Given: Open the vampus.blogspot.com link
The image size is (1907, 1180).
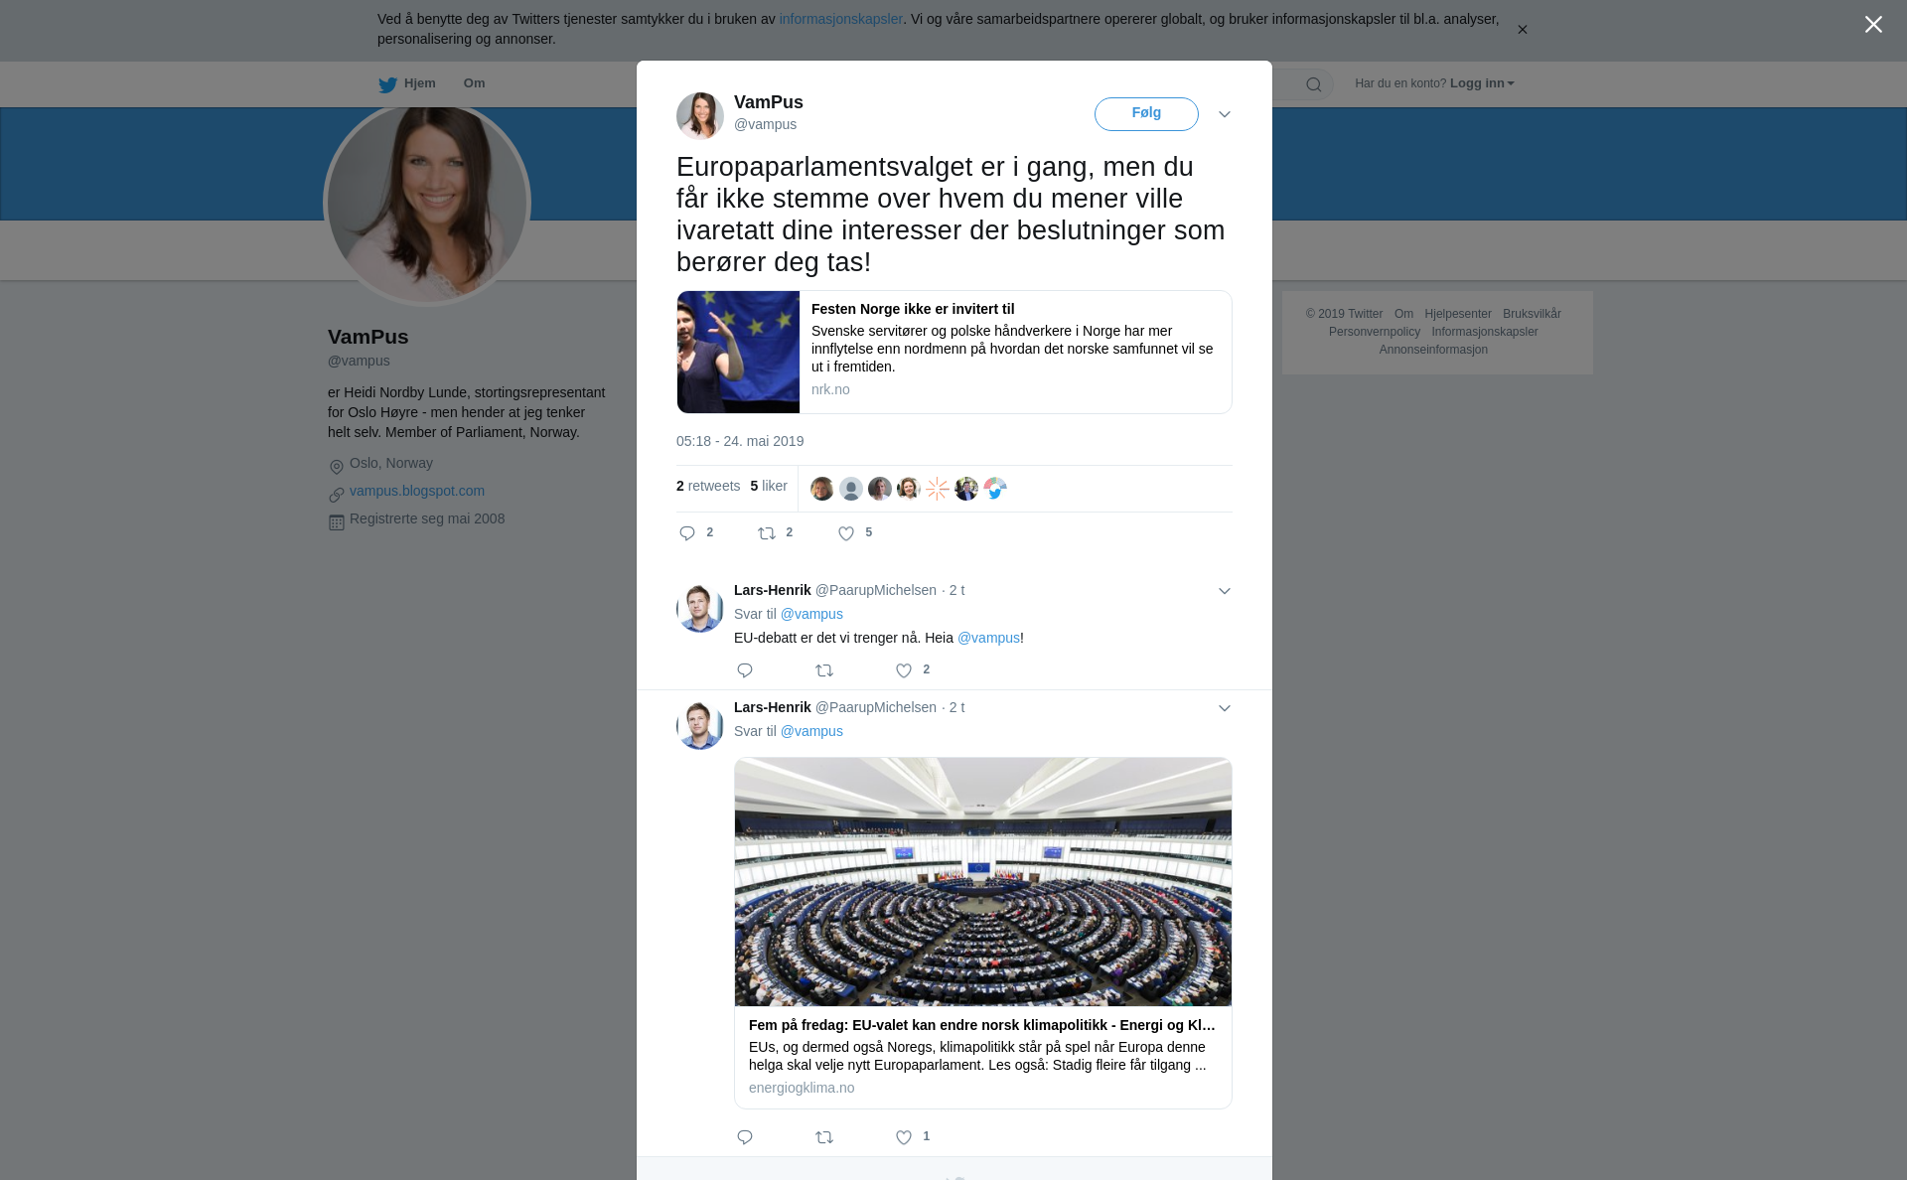Looking at the screenshot, I should (x=417, y=491).
